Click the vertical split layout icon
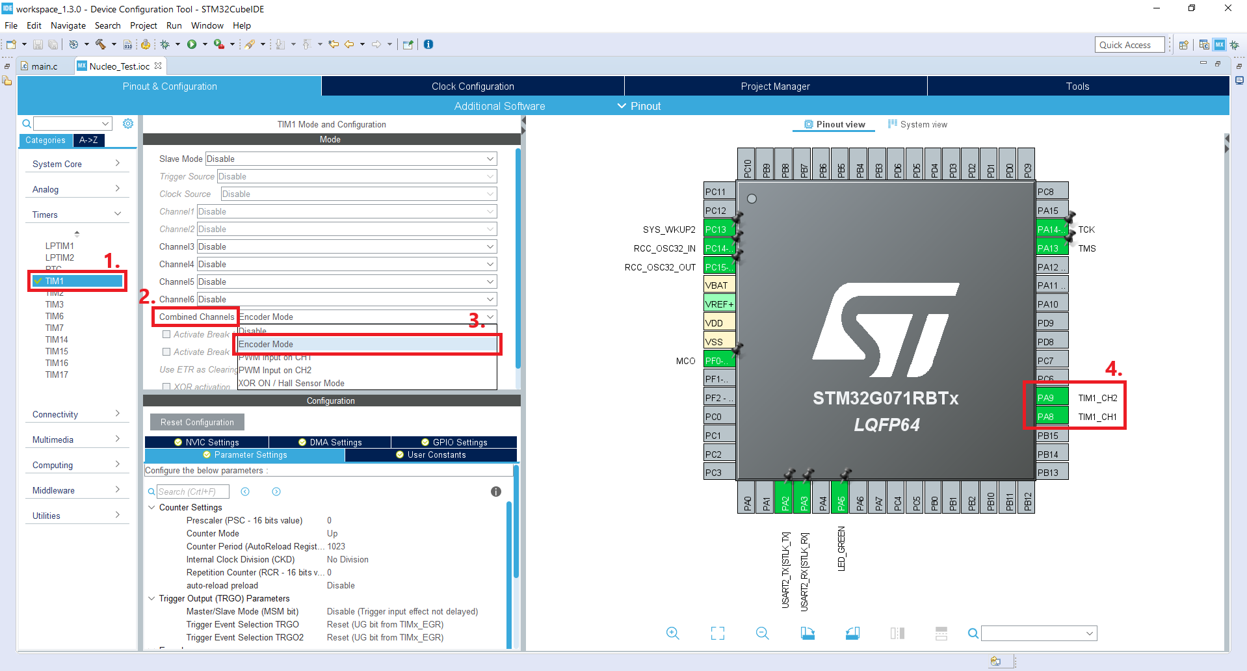The height and width of the screenshot is (671, 1247). point(897,633)
